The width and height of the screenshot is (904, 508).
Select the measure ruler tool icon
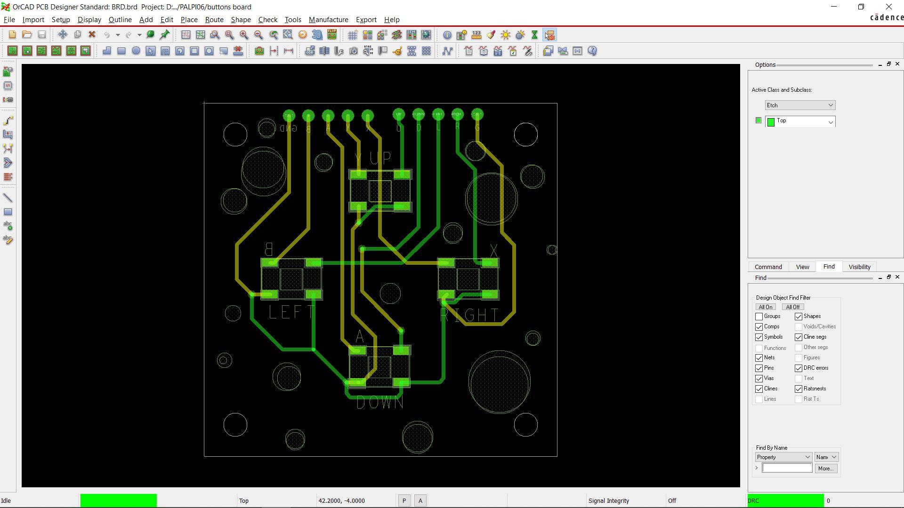[476, 35]
